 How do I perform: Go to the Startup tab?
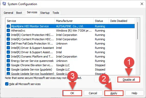[x=45, y=13]
